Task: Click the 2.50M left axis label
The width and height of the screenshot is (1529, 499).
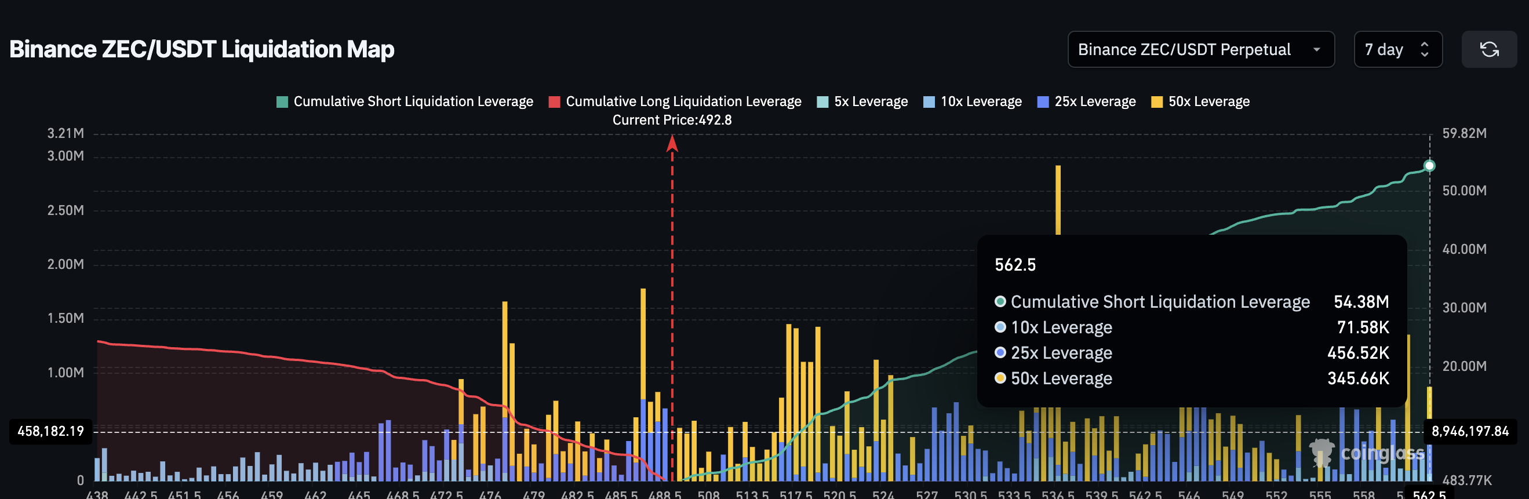Action: [x=66, y=210]
